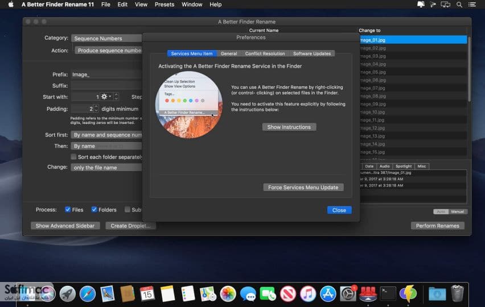485x307 pixels.
Task: Select the Services Menu Item tab
Action: (192, 53)
